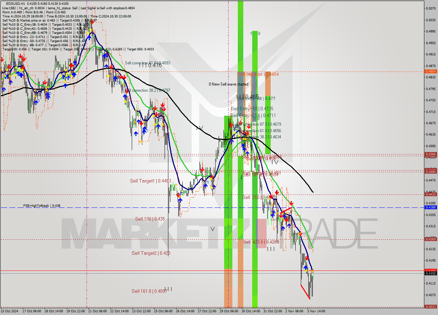Click the 0.4115 price scale value
438x315 pixels.
click(430, 283)
